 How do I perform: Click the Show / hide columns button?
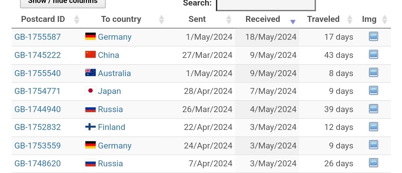point(63,3)
